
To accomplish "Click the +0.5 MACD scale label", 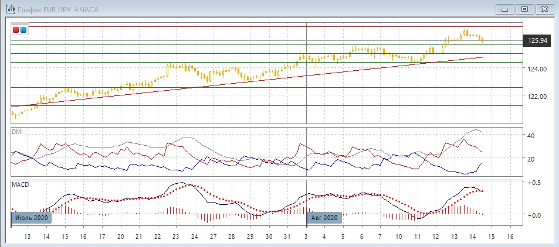I will pos(534,183).
